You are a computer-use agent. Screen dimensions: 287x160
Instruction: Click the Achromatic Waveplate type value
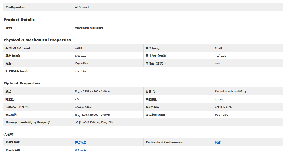point(89,28)
